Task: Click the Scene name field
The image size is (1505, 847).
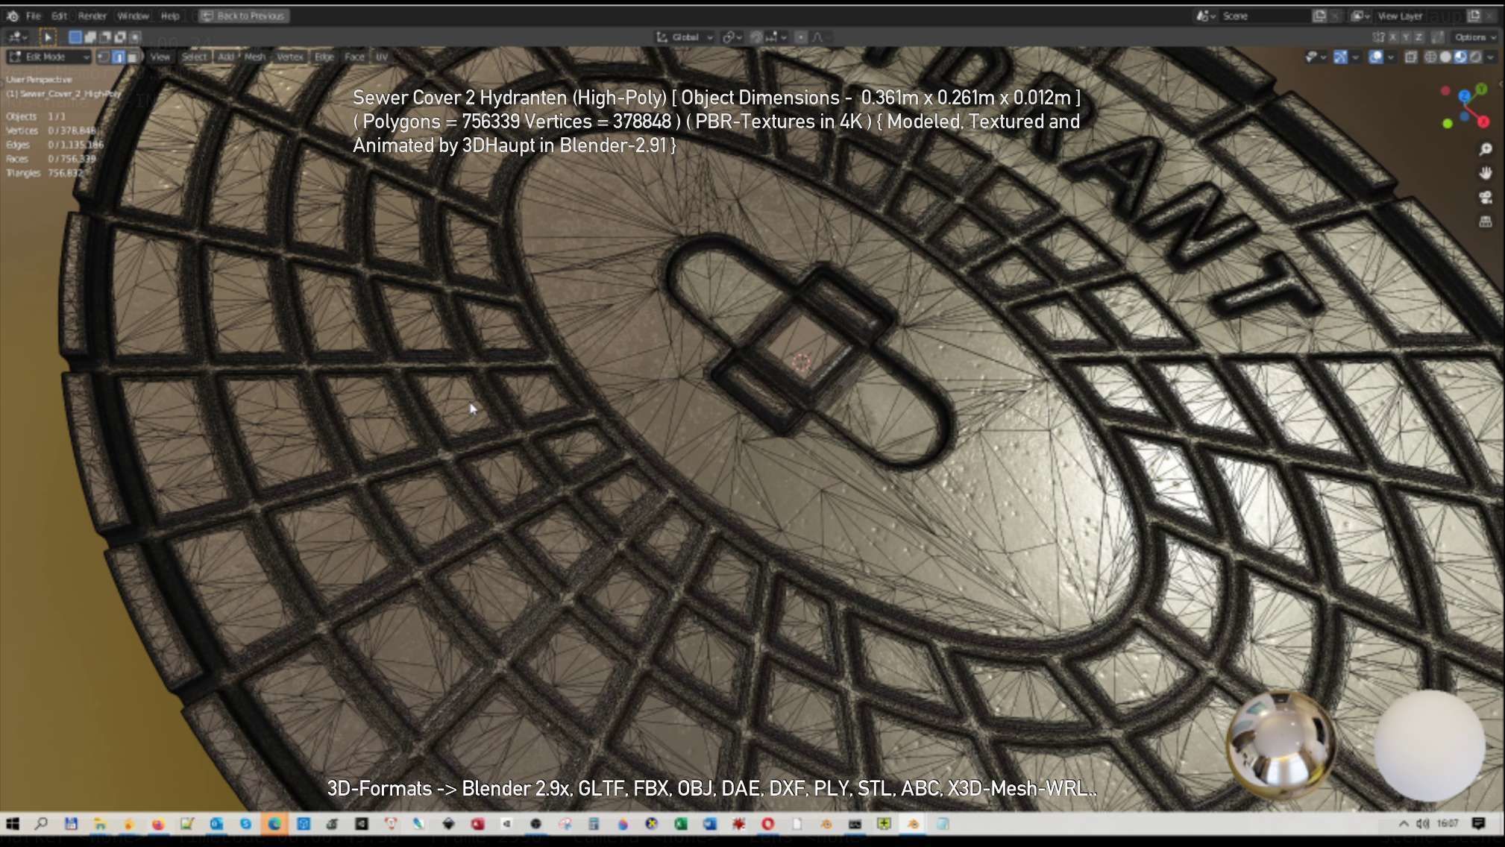Action: [x=1264, y=16]
